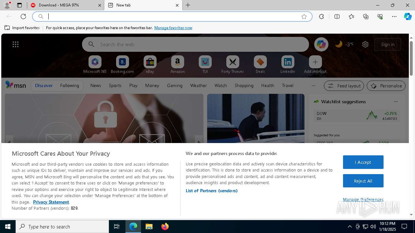Open the Favorites list icon

tap(351, 17)
